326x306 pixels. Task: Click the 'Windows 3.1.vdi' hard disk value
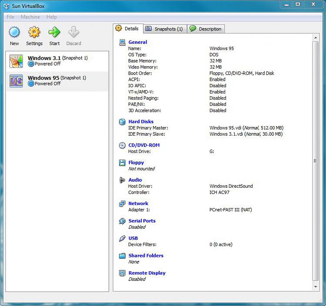246,134
